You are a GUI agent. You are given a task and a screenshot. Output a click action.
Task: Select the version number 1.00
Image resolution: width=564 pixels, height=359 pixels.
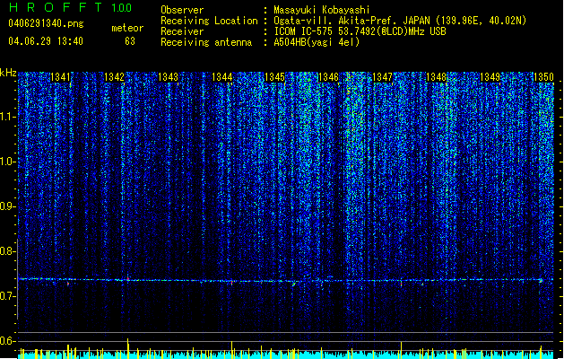point(121,8)
